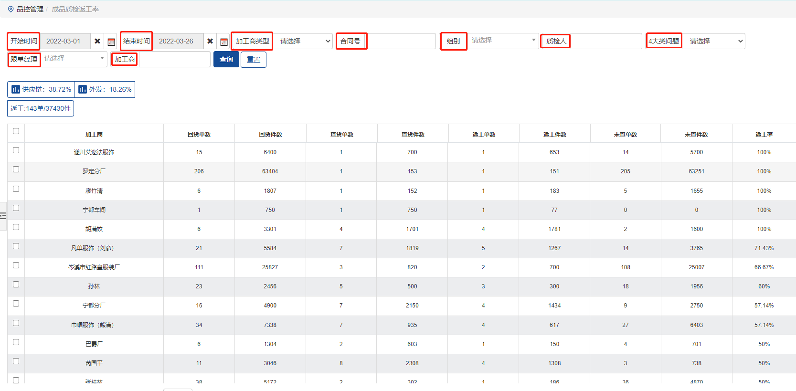Click the supply chain 38.72% chart icon
The height and width of the screenshot is (391, 796).
16,89
